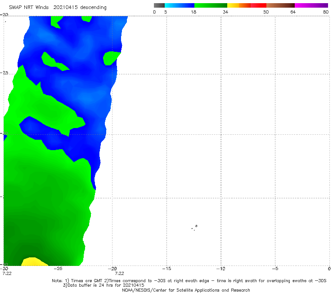The width and height of the screenshot is (333, 293).
Task: Click the color bar label "18"
Action: pos(193,12)
